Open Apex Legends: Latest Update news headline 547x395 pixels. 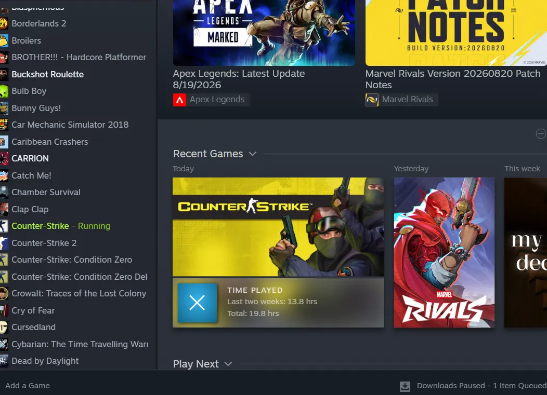coord(239,79)
